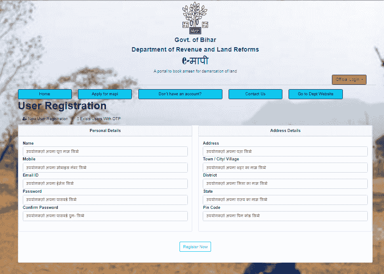The width and height of the screenshot is (384, 274).
Task: Focus the Name input field
Action: coord(106,152)
